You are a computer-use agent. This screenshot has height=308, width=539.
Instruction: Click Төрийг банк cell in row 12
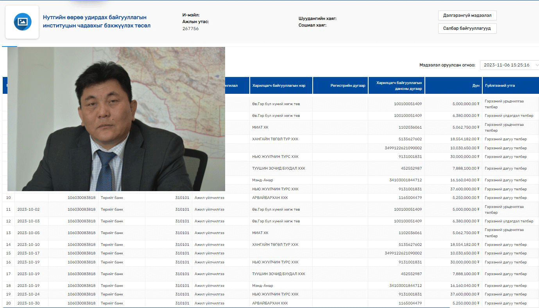point(112,221)
